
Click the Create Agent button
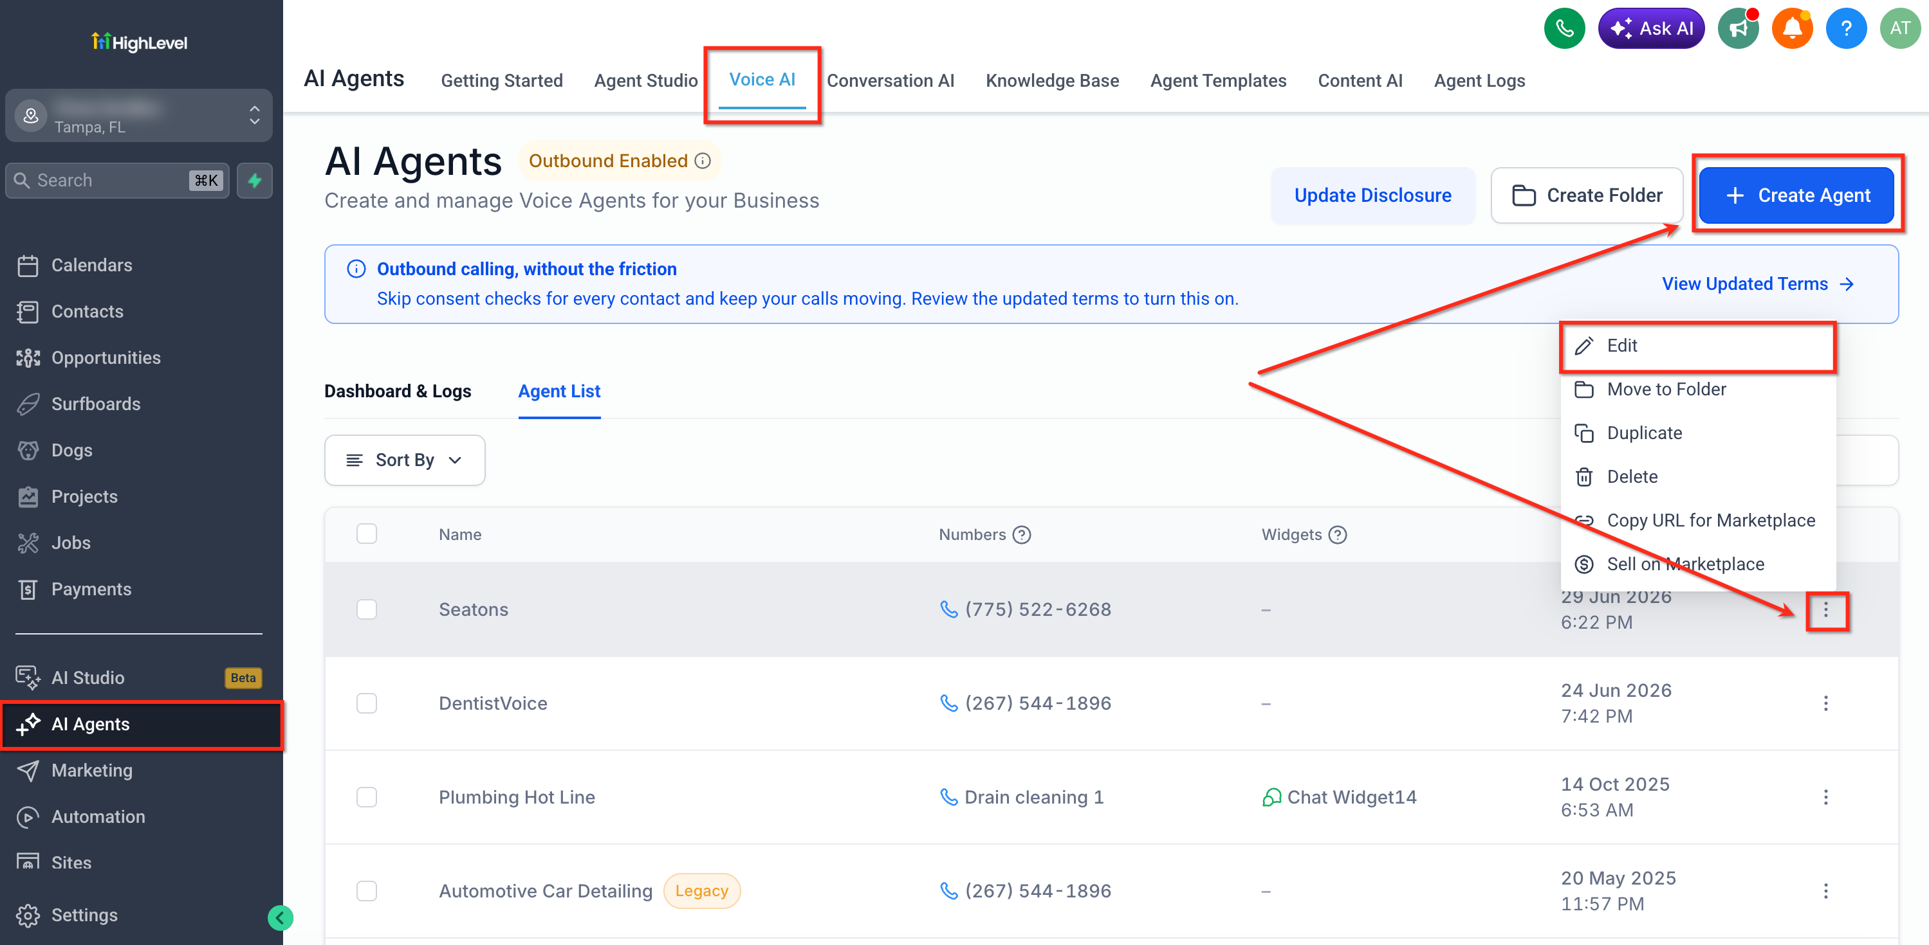tap(1796, 195)
